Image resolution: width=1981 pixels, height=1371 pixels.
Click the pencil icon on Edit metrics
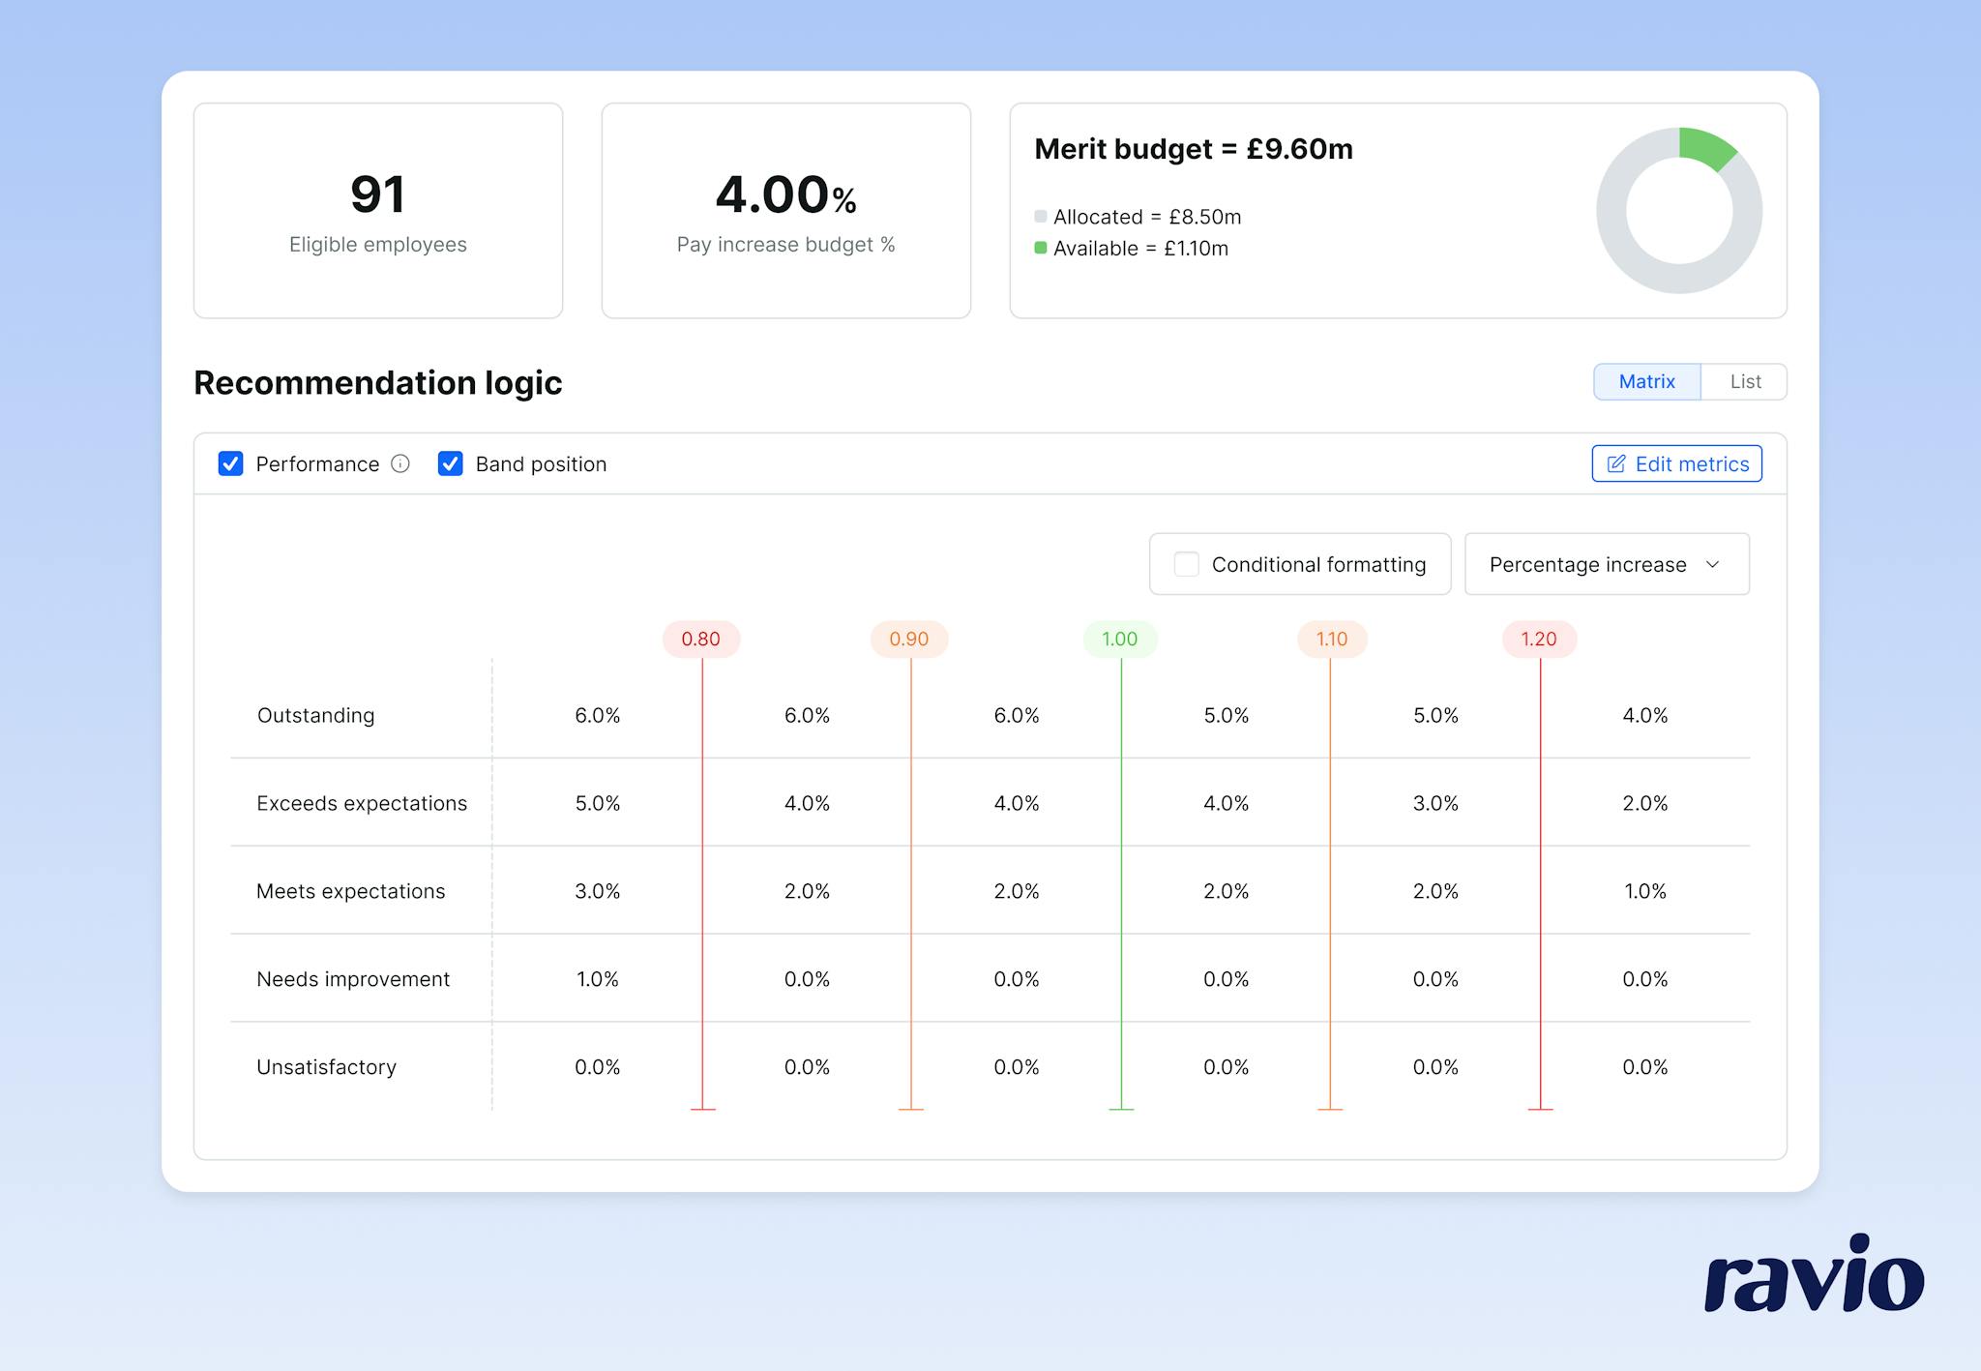click(x=1615, y=463)
